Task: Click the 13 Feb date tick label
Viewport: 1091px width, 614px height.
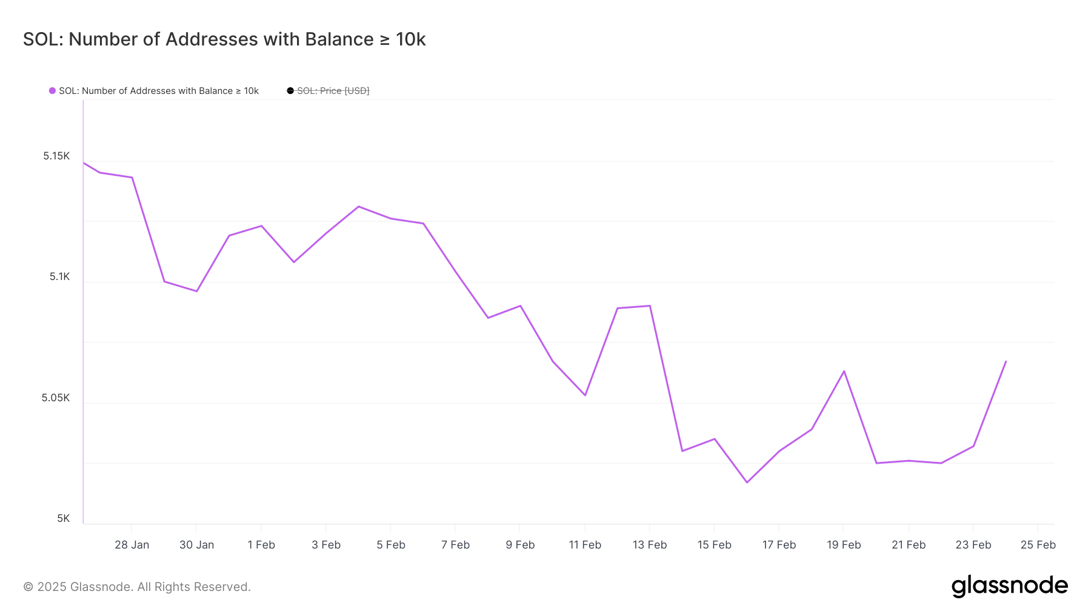Action: coord(650,545)
